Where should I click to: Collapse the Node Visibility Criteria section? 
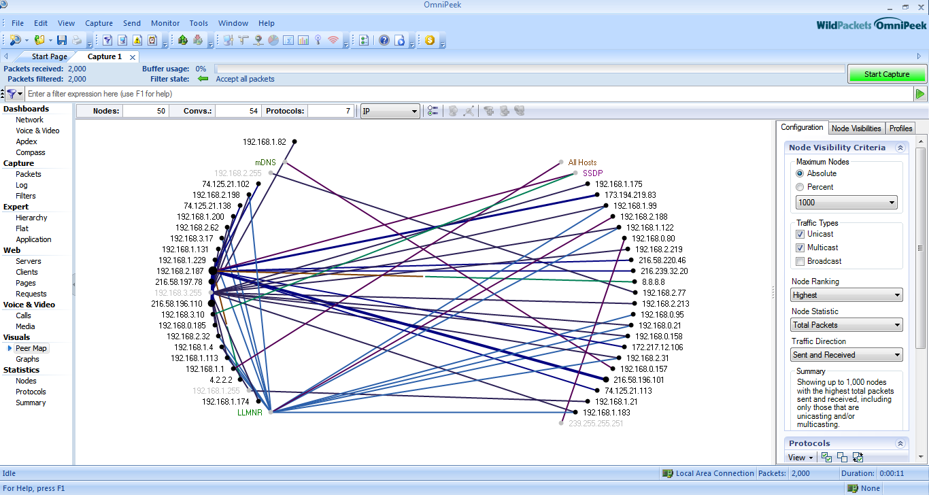pyautogui.click(x=900, y=148)
